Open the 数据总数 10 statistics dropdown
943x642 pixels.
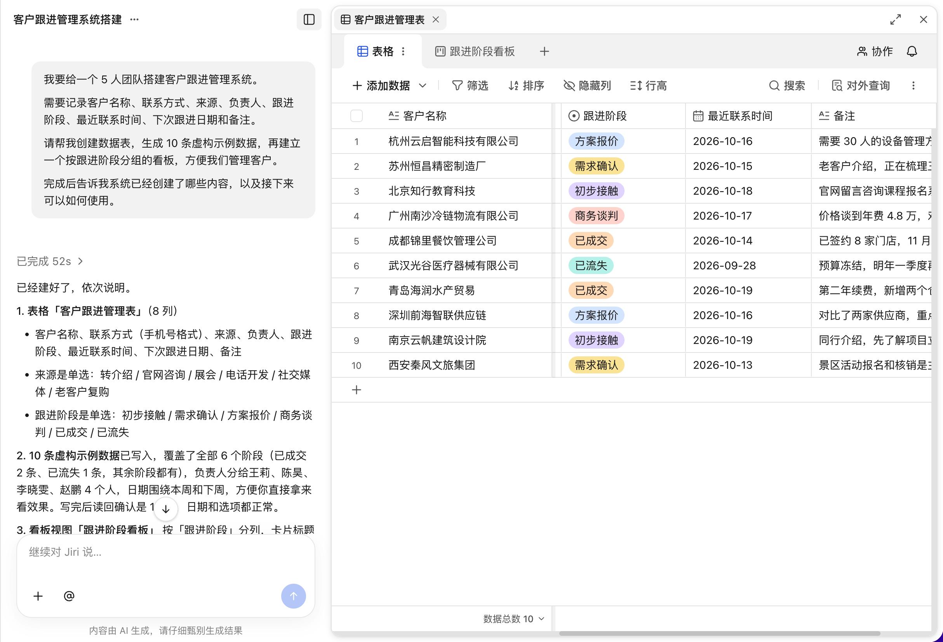514,618
